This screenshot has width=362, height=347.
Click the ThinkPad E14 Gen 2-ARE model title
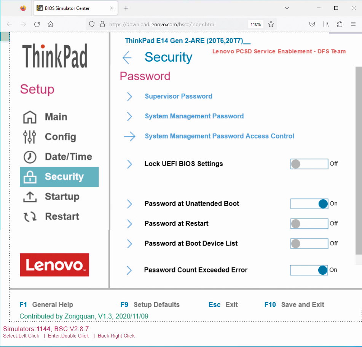click(188, 41)
